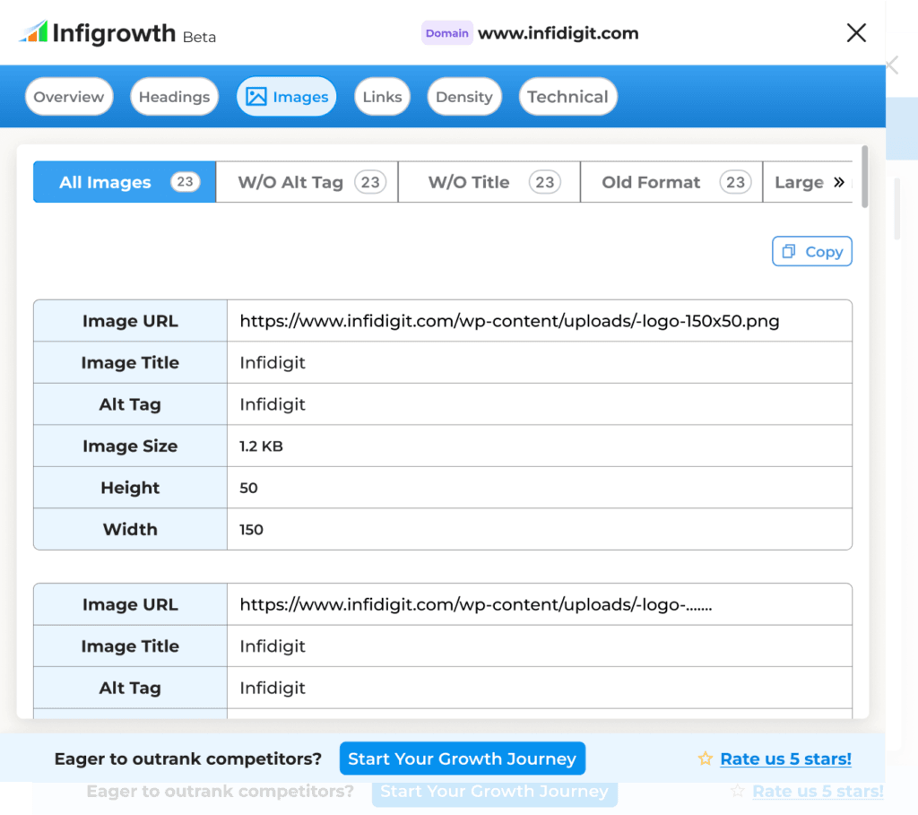
Task: Click the star icon beside rating link
Action: pos(706,759)
